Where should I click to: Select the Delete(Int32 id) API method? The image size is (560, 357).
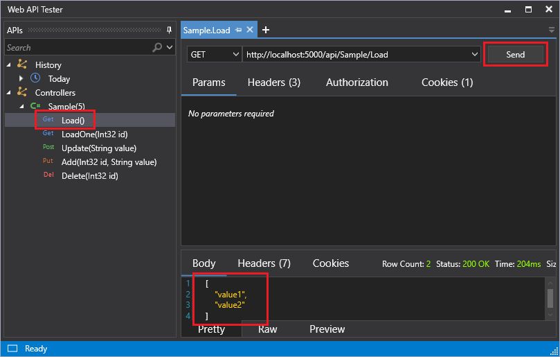[x=89, y=175]
